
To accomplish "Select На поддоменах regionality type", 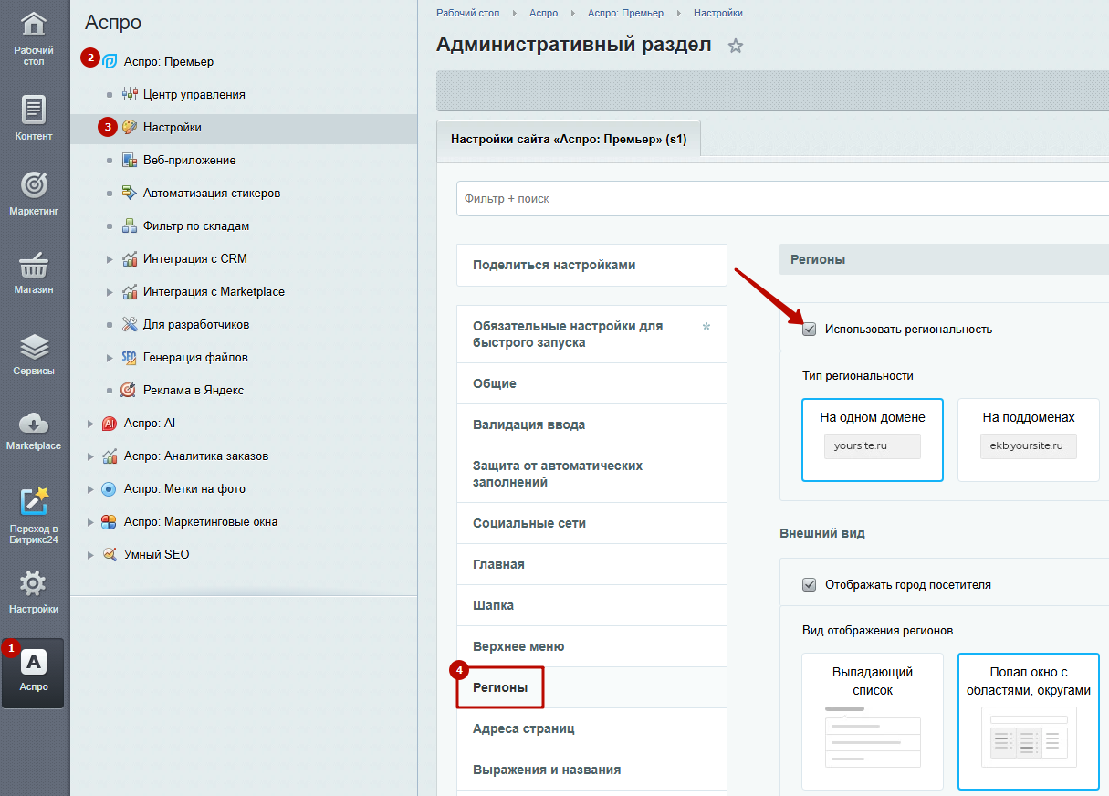I will tap(1028, 440).
